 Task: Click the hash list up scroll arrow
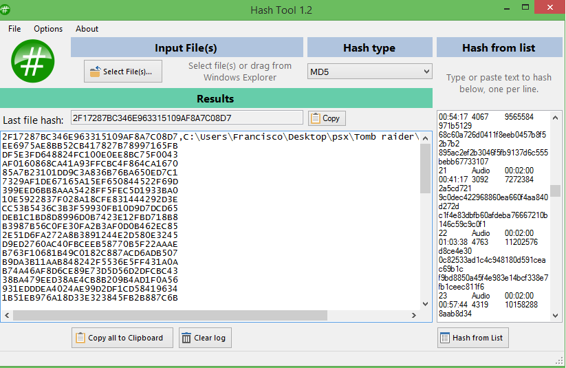[555, 118]
